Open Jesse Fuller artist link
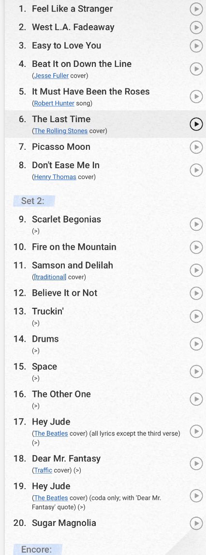 [x=51, y=76]
